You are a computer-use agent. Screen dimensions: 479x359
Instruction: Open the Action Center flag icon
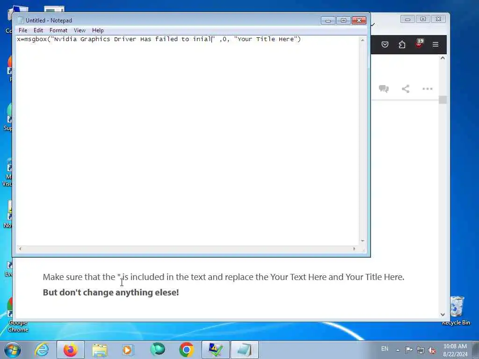409,350
